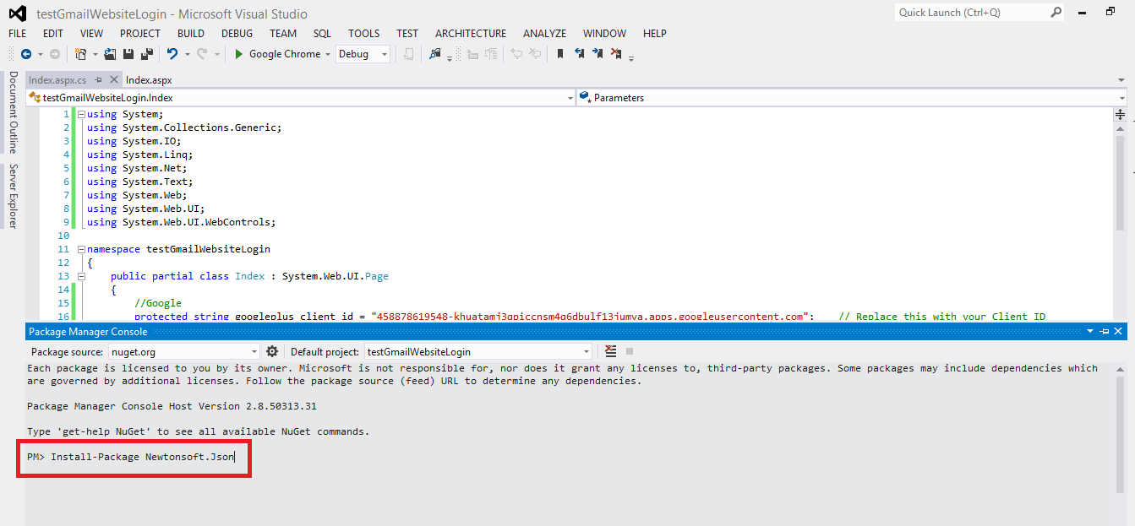Viewport: 1135px width, 526px height.
Task: Open the TEST menu
Action: (x=407, y=34)
